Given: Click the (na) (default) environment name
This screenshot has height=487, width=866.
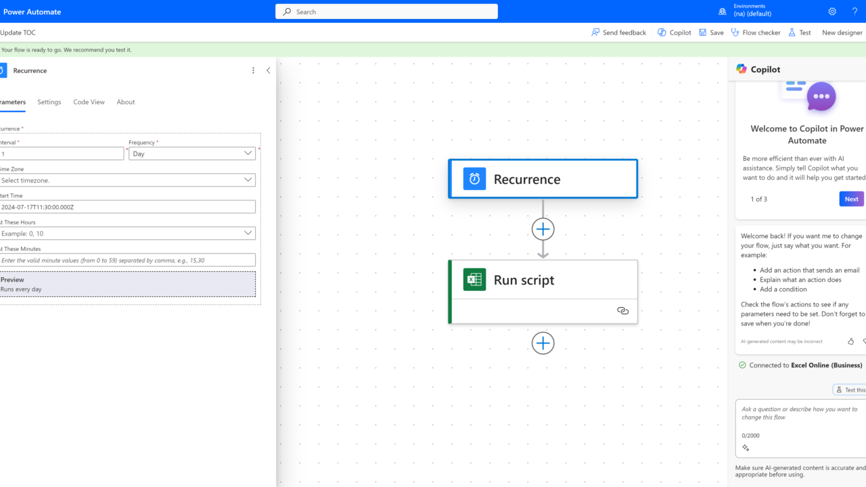Looking at the screenshot, I should [752, 14].
